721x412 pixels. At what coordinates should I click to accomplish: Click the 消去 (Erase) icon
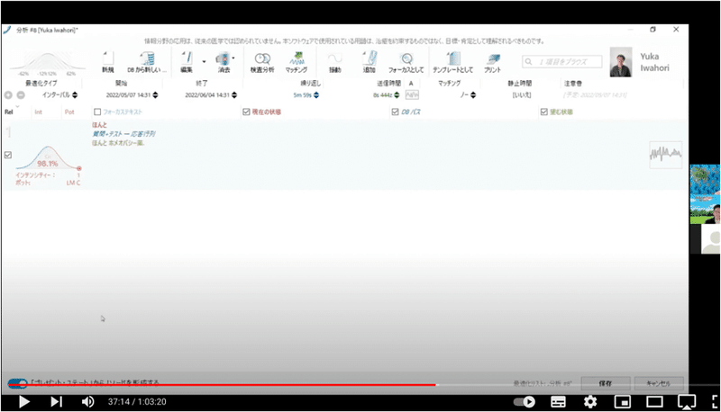coord(223,58)
